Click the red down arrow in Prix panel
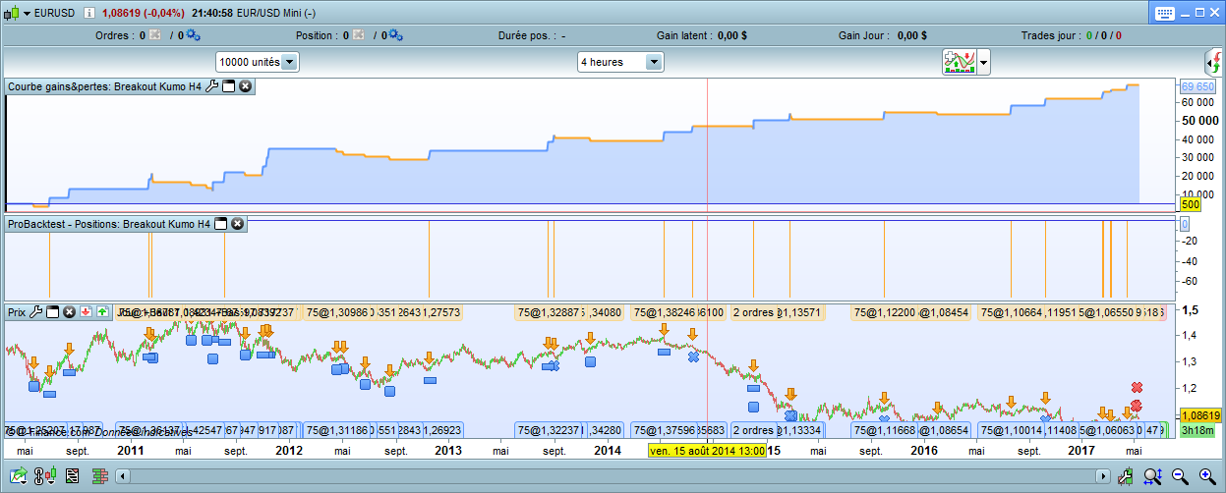This screenshot has height=493, width=1226. [87, 312]
